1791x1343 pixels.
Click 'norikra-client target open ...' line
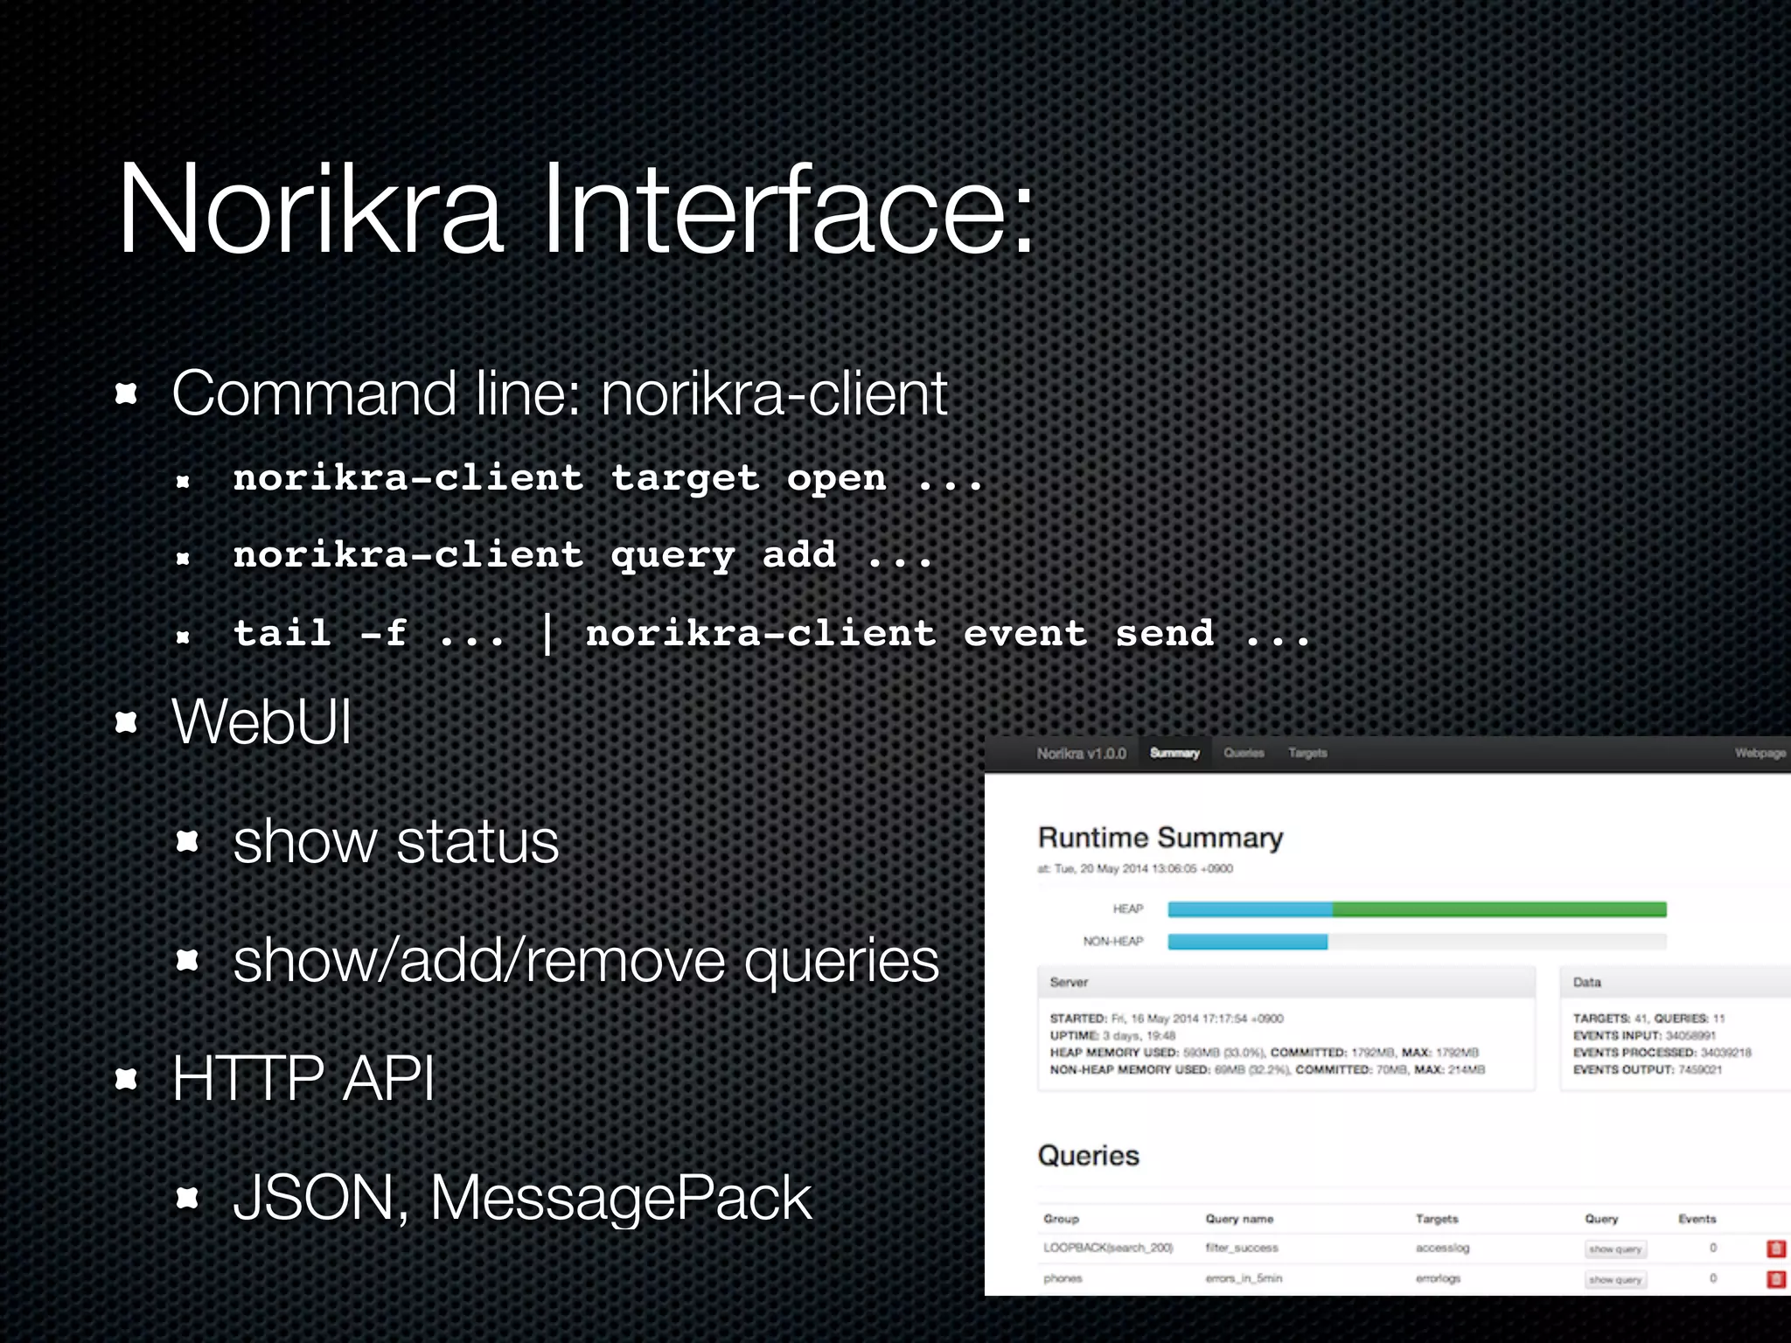tap(609, 478)
